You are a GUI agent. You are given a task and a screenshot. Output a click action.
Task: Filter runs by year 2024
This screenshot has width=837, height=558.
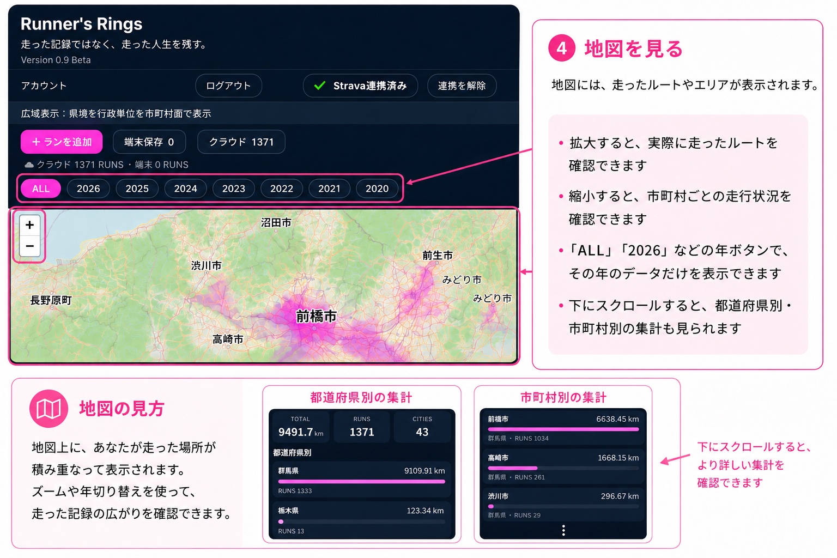click(185, 189)
